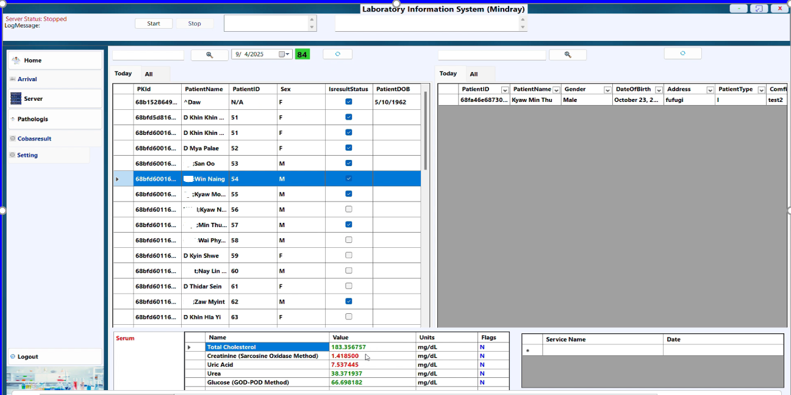791x395 pixels.
Task: Refresh the left patient list
Action: point(338,54)
